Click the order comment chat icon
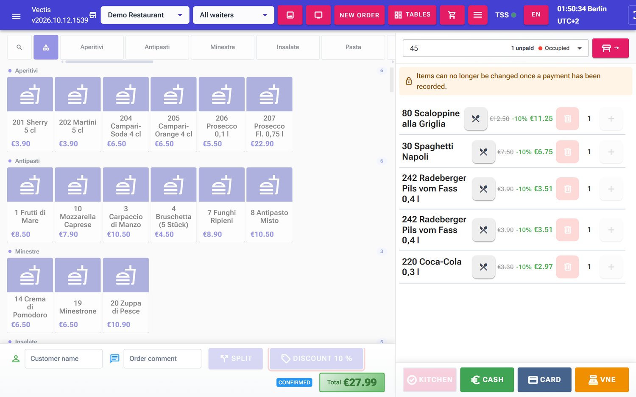Image resolution: width=636 pixels, height=397 pixels. coord(114,359)
